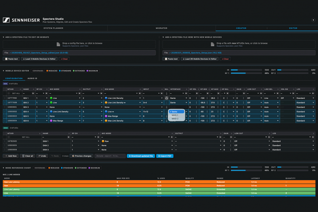This screenshot has width=318, height=212.
Task: Click the BAL column set-all icon
Action: 166,93
